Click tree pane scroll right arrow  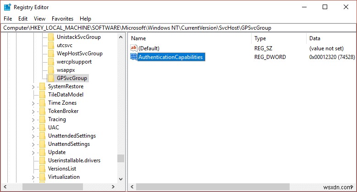point(113,187)
